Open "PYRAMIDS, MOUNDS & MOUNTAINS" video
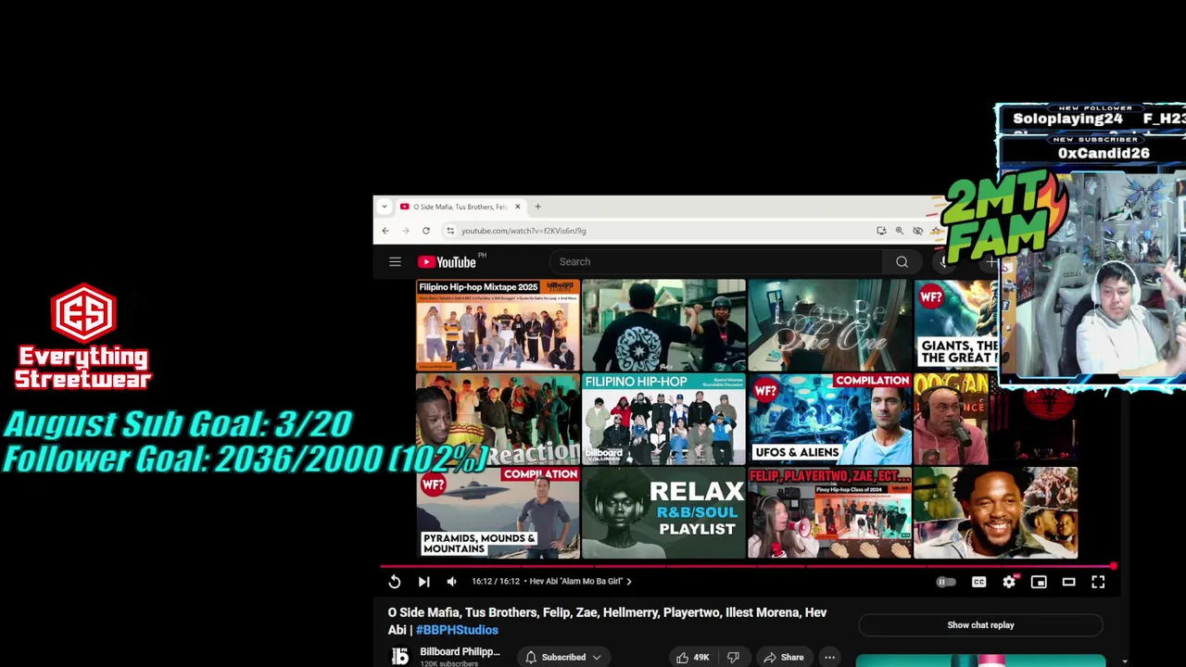1186x667 pixels. click(x=498, y=512)
